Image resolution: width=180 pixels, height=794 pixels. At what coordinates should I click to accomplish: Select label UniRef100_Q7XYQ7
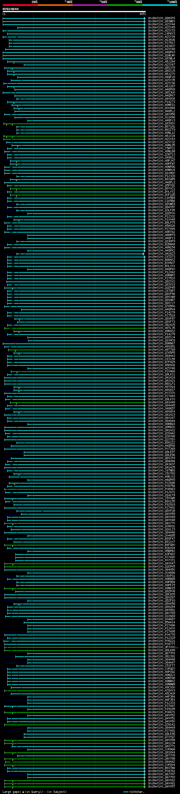click(x=161, y=737)
